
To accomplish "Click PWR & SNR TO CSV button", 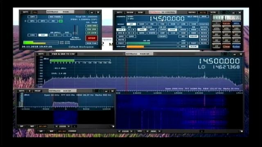I will [63, 54].
